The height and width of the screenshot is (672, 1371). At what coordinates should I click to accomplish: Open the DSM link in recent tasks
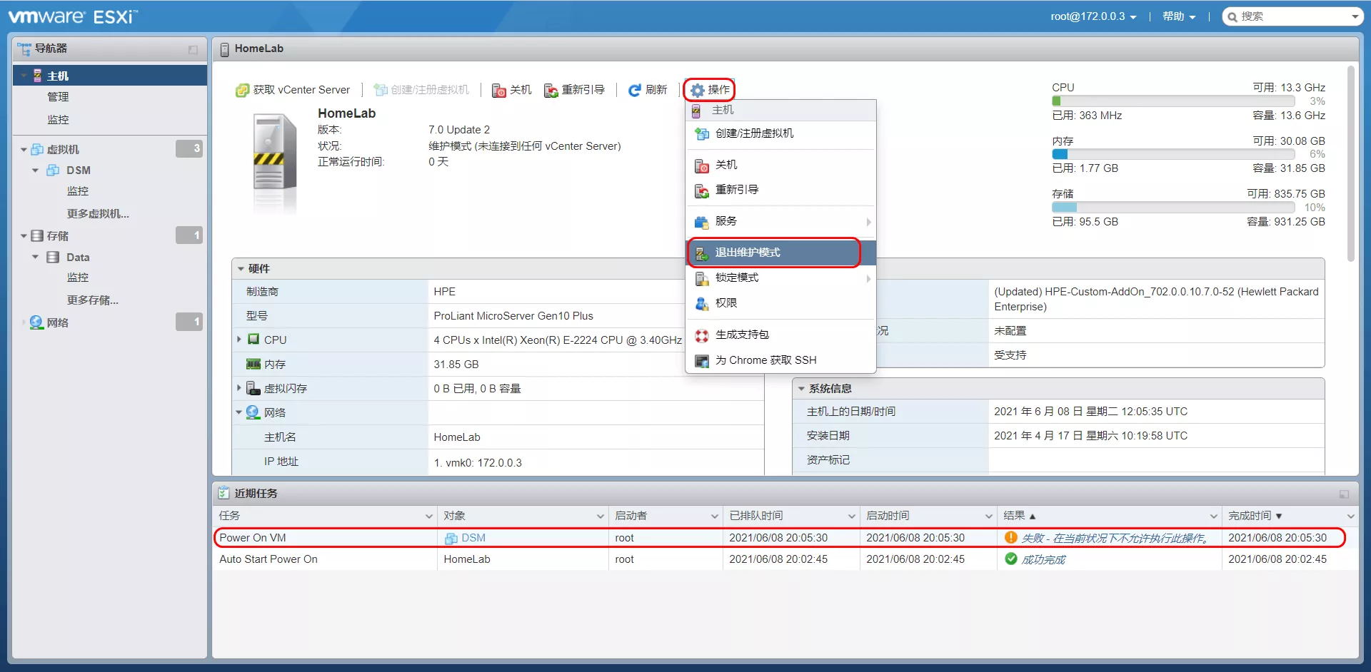click(x=473, y=538)
